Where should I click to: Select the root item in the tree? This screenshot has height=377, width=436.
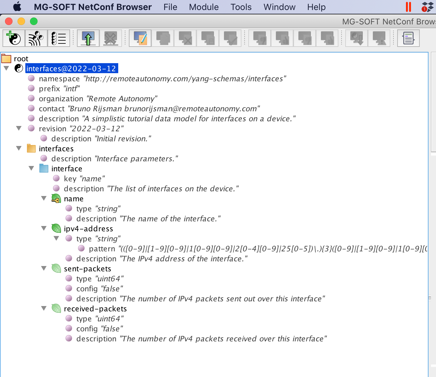21,58
